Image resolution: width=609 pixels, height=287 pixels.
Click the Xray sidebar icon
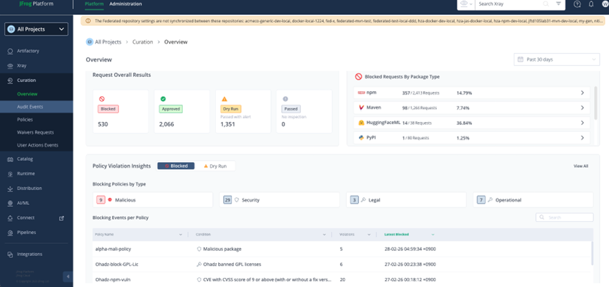[x=10, y=66]
